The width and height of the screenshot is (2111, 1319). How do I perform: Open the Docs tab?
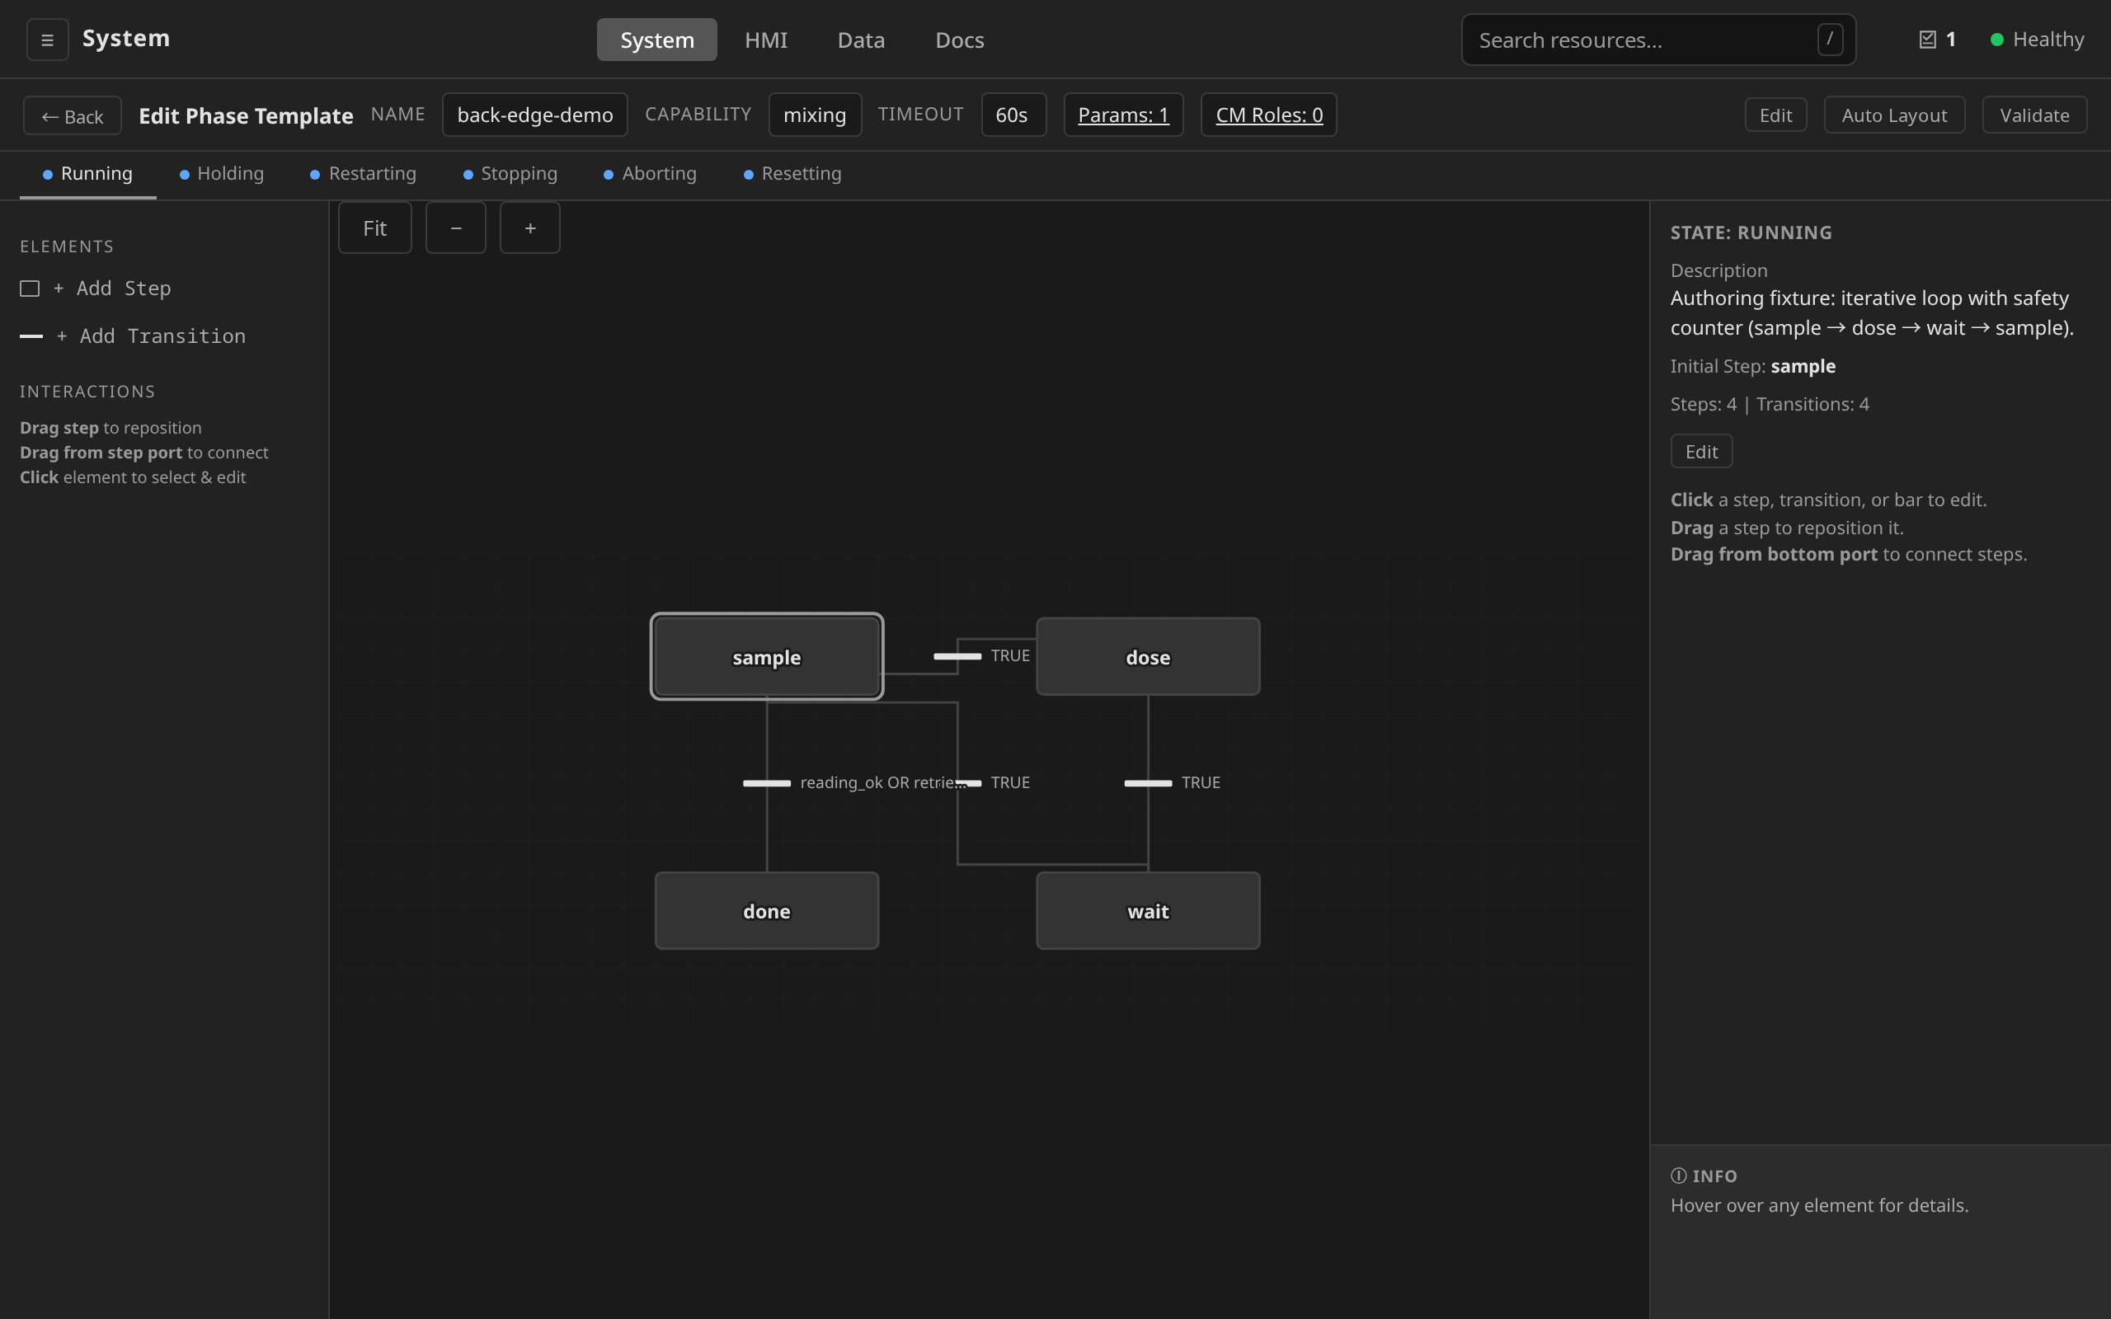[960, 40]
